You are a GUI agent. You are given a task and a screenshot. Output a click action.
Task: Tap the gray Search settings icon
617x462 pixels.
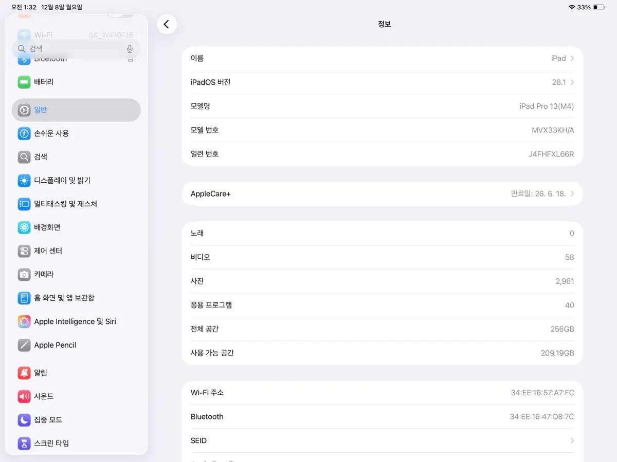pyautogui.click(x=24, y=157)
